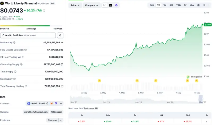Select the YTD time range
Screen dimensions: 212x125
[x=178, y=5]
